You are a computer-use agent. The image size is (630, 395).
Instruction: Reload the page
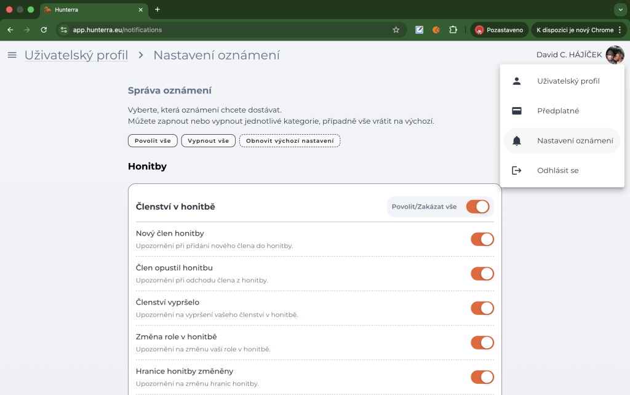(44, 30)
